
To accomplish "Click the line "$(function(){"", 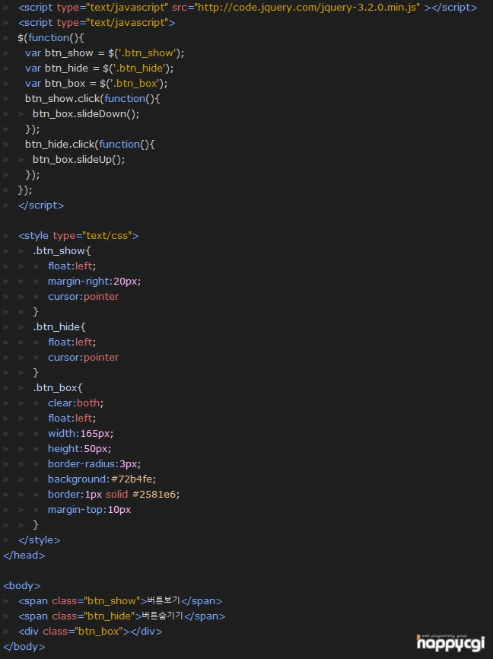I will click(x=51, y=38).
